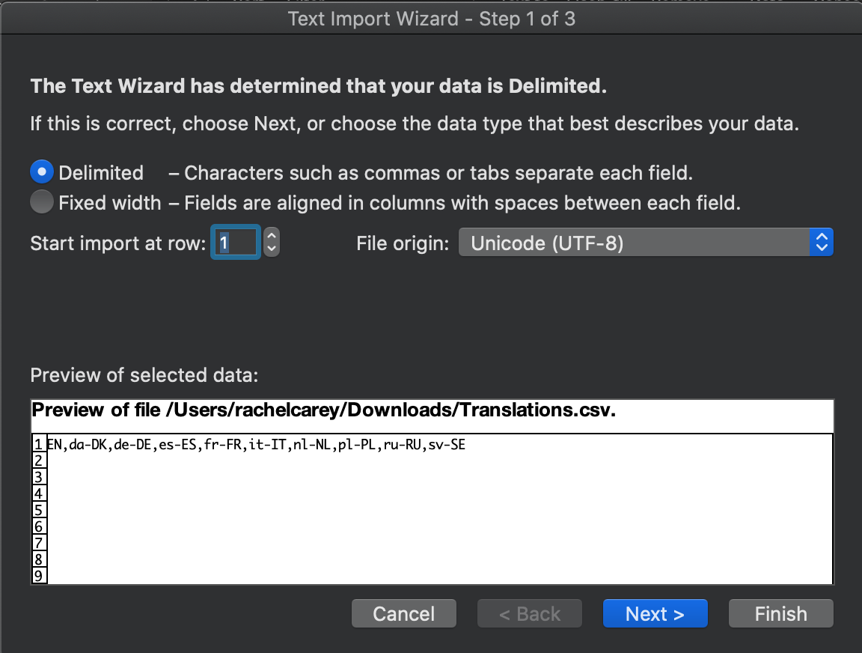Increase the start import row stepper
Viewport: 862px width, 653px height.
point(272,235)
